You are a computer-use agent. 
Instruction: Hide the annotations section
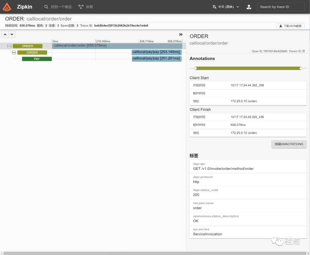(x=289, y=144)
